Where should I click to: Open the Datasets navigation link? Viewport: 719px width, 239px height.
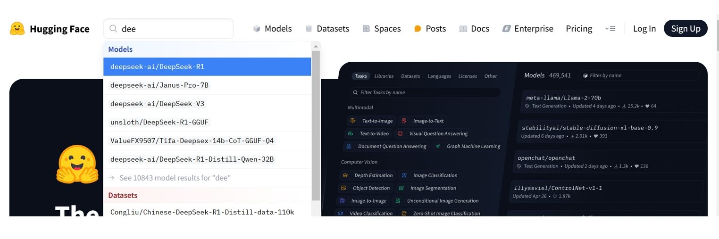tap(327, 29)
